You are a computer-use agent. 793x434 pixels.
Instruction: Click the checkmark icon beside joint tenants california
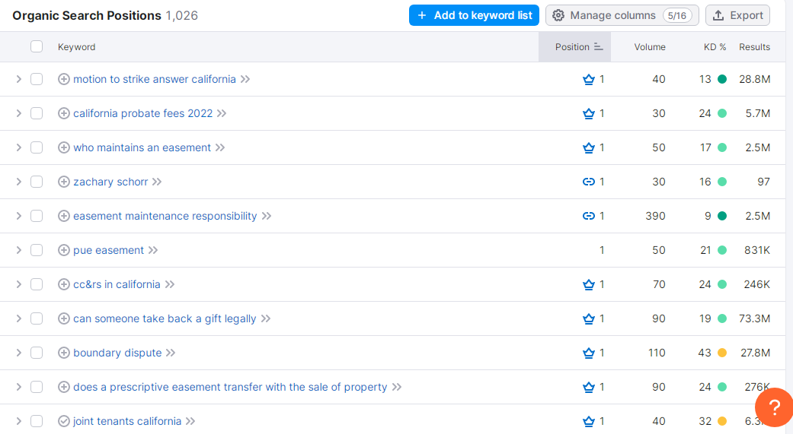64,421
